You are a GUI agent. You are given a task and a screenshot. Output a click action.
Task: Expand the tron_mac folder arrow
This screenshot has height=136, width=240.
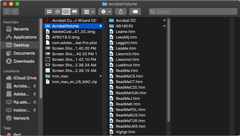(x=101, y=76)
